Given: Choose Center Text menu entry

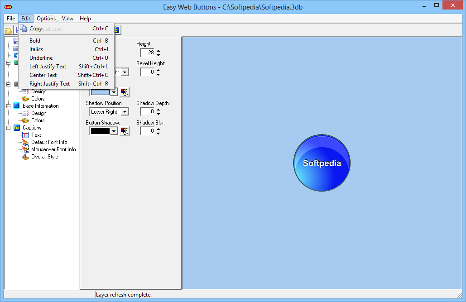Looking at the screenshot, I should pos(67,75).
